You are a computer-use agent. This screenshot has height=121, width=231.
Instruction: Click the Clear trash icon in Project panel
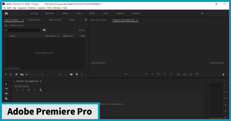[82, 74]
